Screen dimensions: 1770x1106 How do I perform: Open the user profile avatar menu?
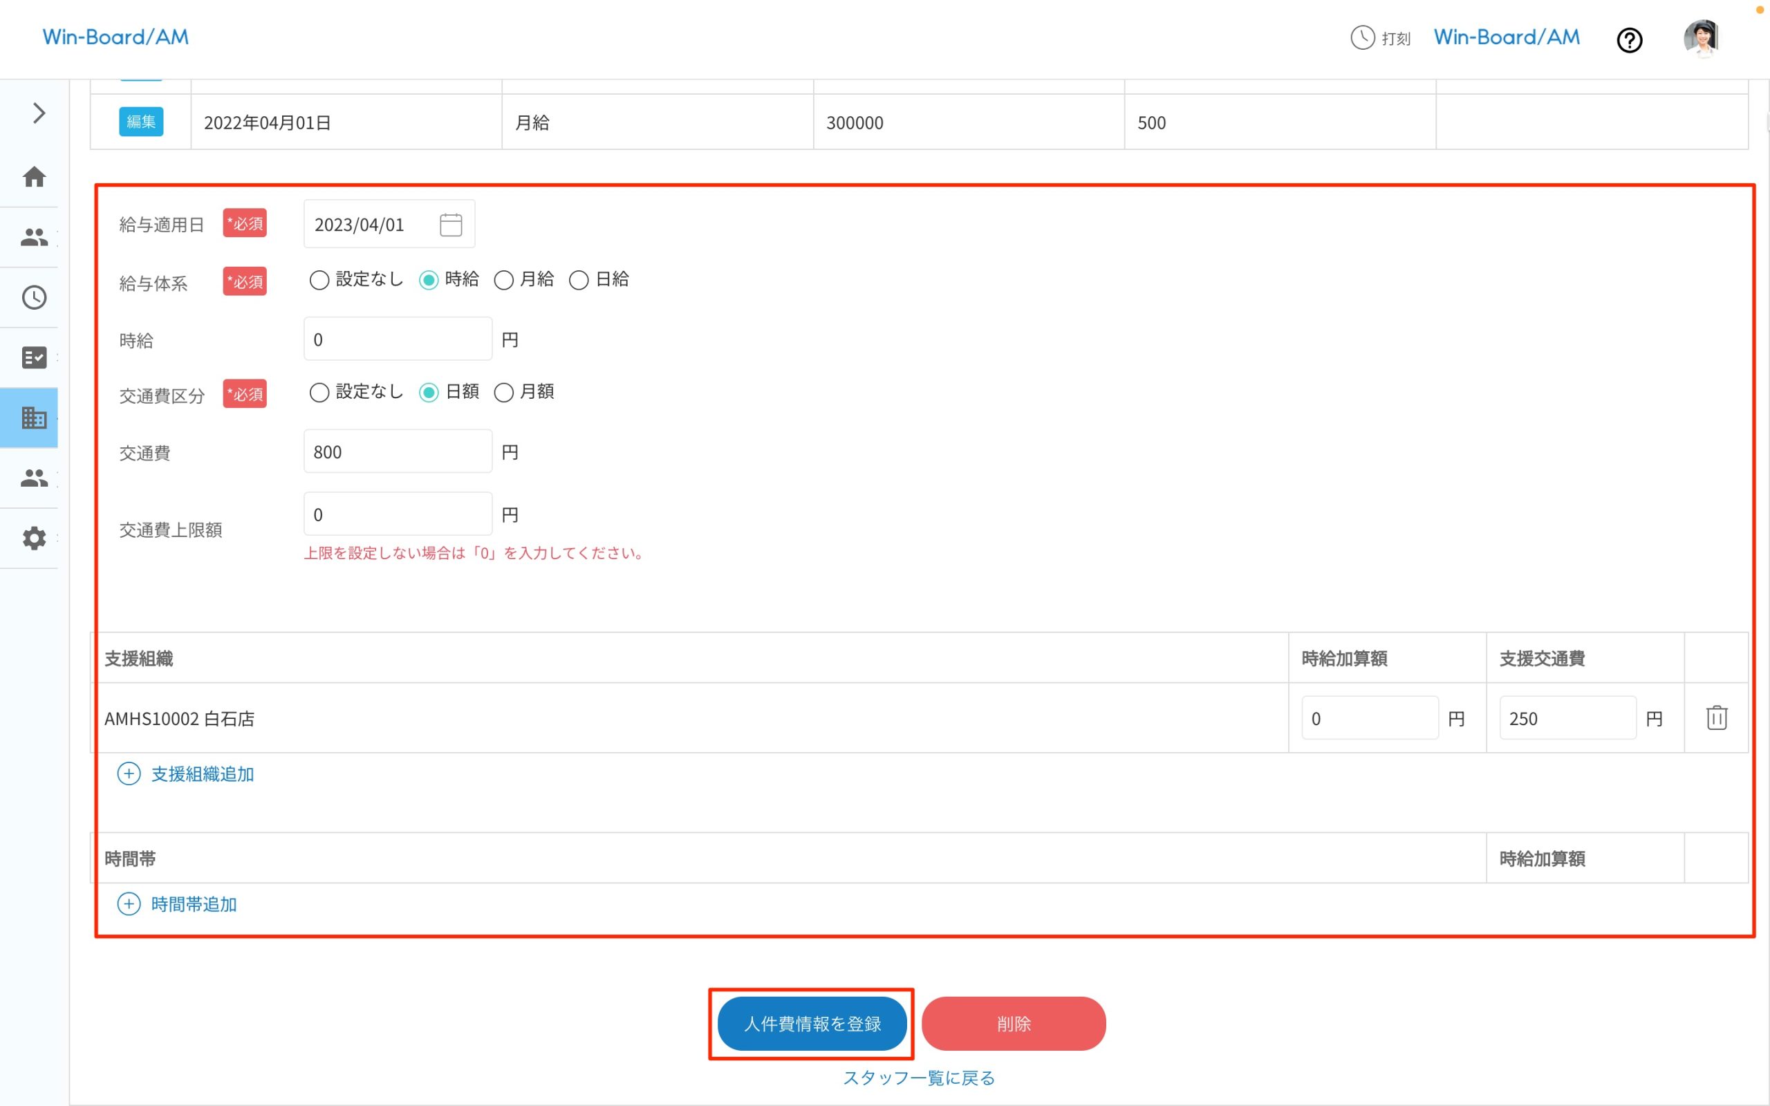1702,38
